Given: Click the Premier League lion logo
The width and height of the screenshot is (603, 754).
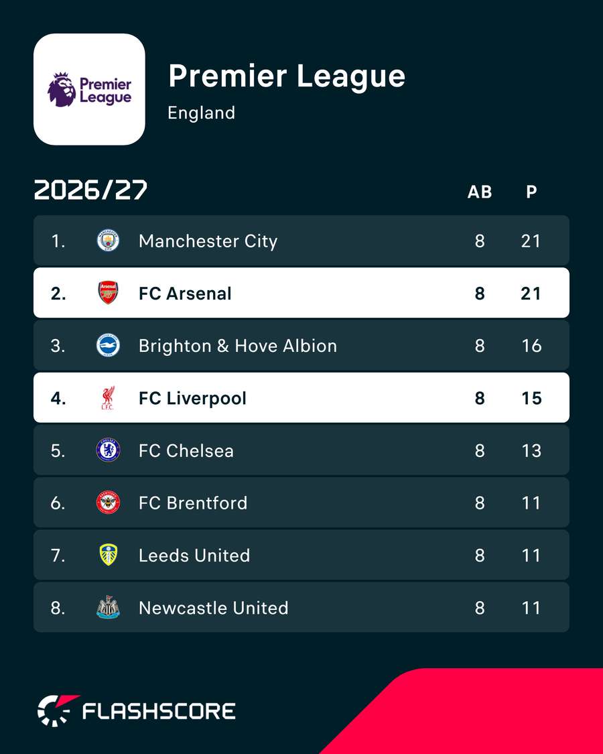Looking at the screenshot, I should pyautogui.click(x=89, y=89).
